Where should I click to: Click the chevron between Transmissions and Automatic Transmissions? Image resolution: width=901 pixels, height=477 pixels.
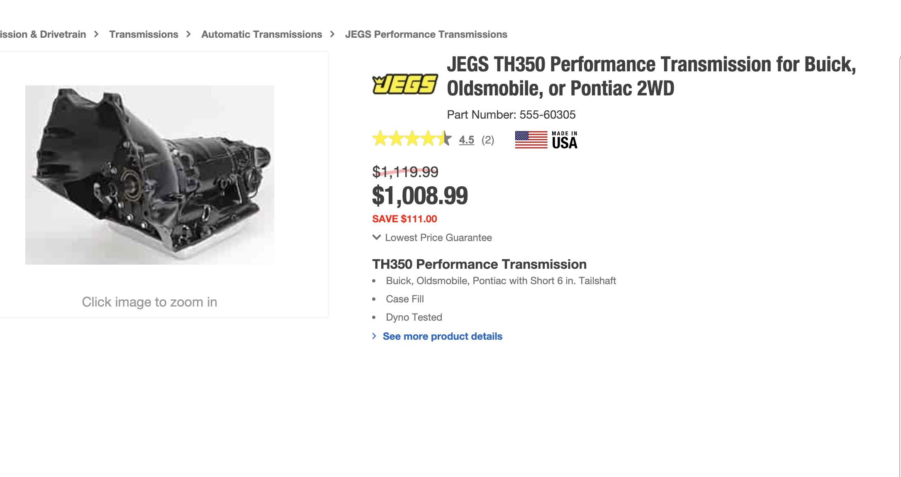(x=189, y=34)
